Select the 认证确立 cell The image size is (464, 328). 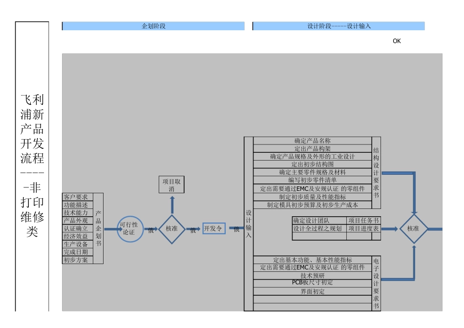[x=78, y=228]
